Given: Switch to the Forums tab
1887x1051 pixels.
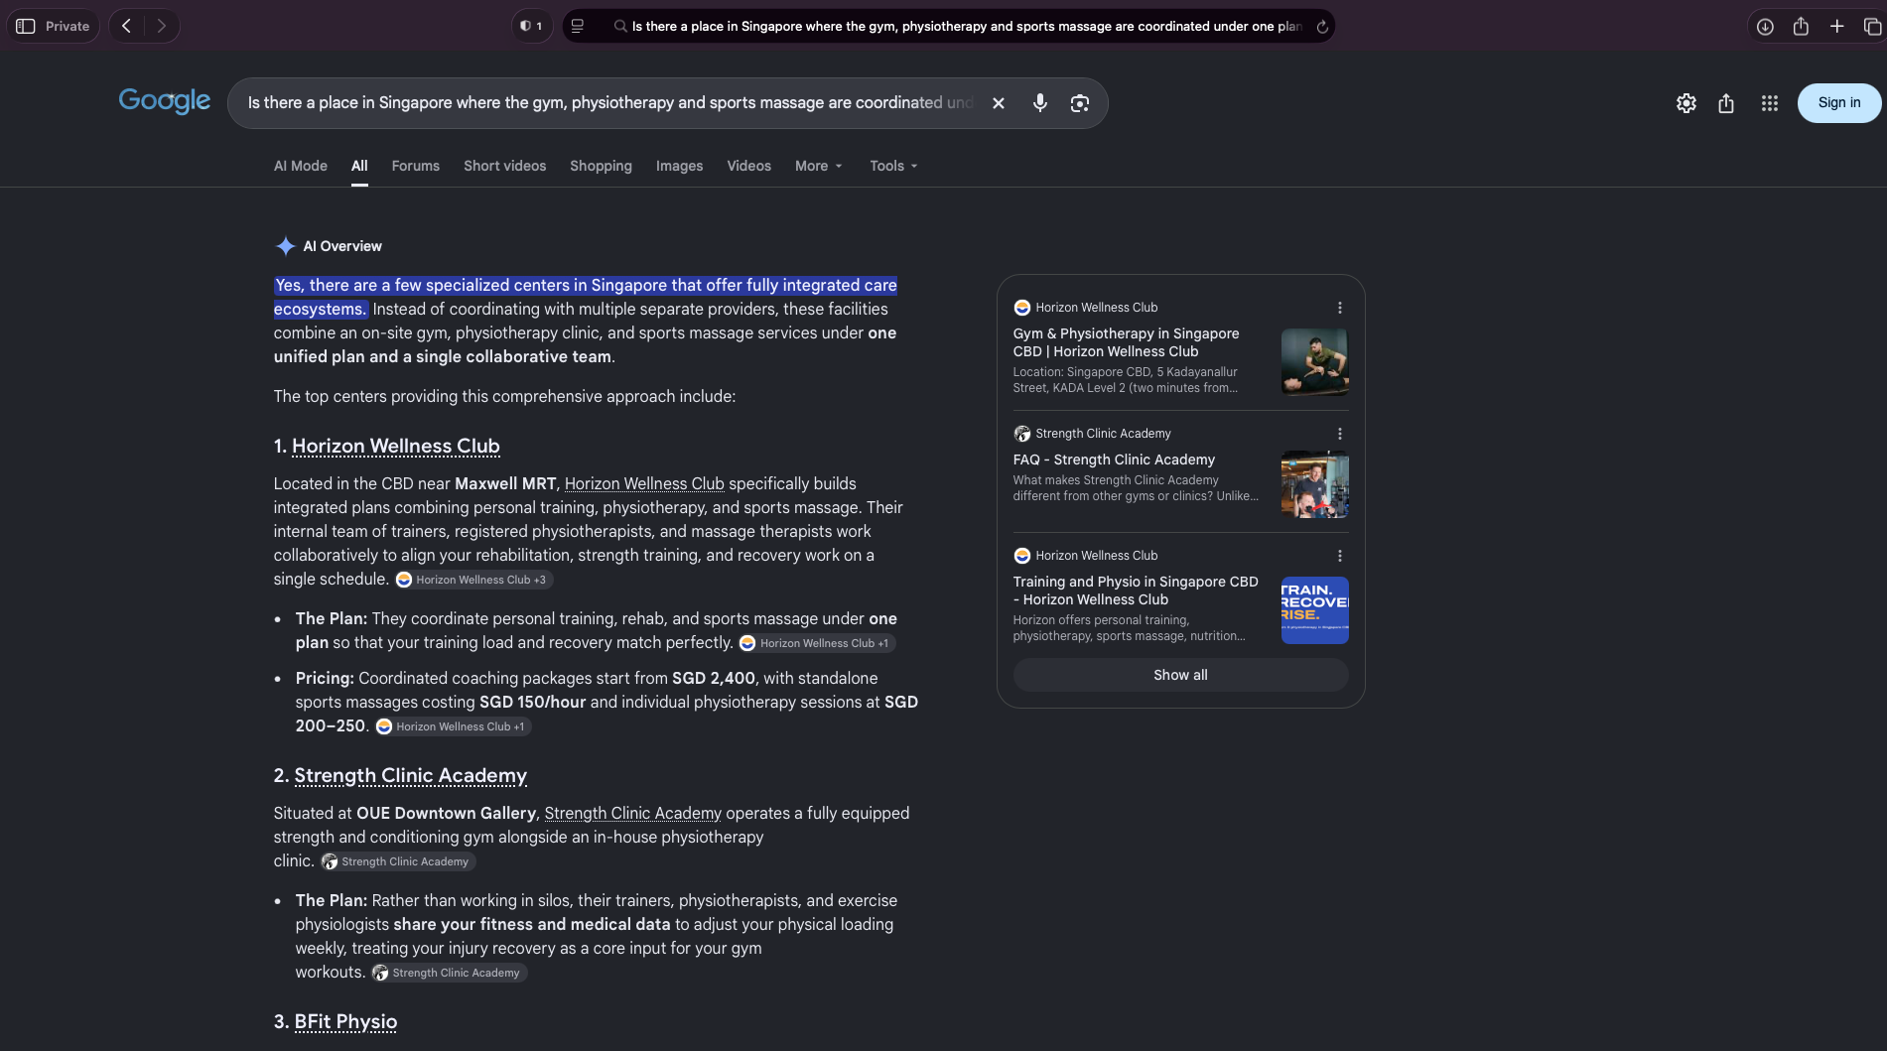Looking at the screenshot, I should tap(415, 166).
